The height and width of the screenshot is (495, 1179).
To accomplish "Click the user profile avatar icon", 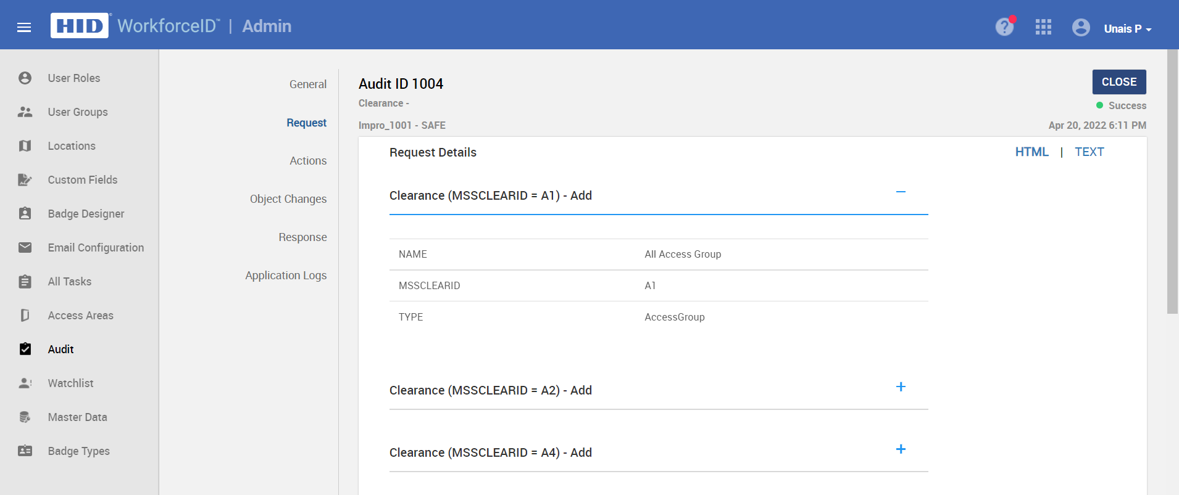I will tap(1081, 27).
